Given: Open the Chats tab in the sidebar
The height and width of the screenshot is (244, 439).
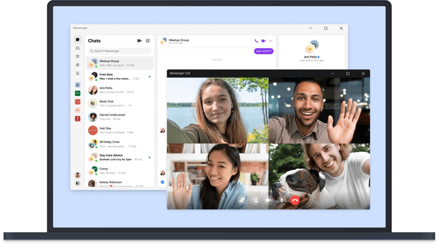Looking at the screenshot, I should 78,40.
